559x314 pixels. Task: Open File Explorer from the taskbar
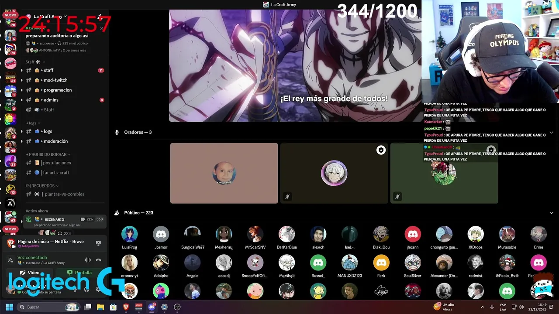click(100, 307)
